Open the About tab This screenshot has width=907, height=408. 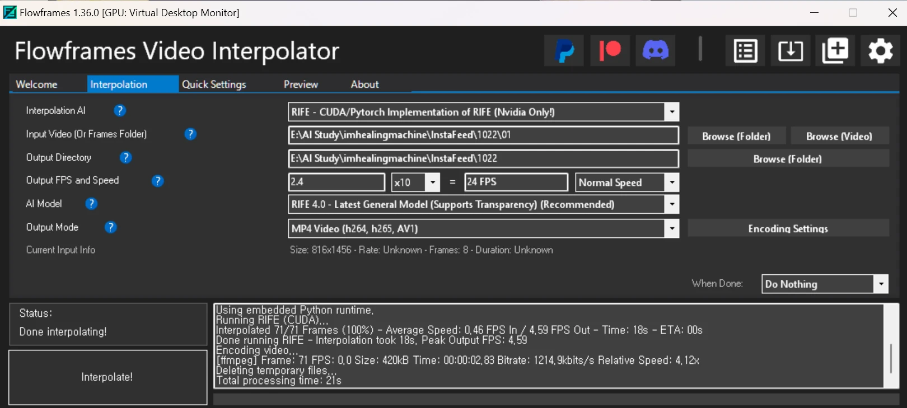[364, 85]
